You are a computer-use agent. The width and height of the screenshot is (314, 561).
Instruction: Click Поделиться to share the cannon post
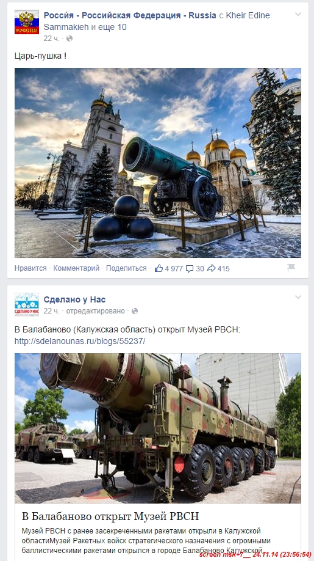(126, 268)
